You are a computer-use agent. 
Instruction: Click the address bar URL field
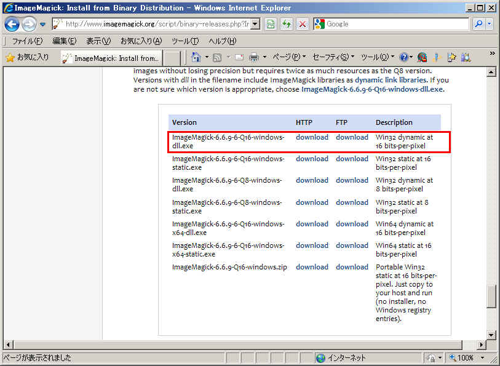(157, 24)
